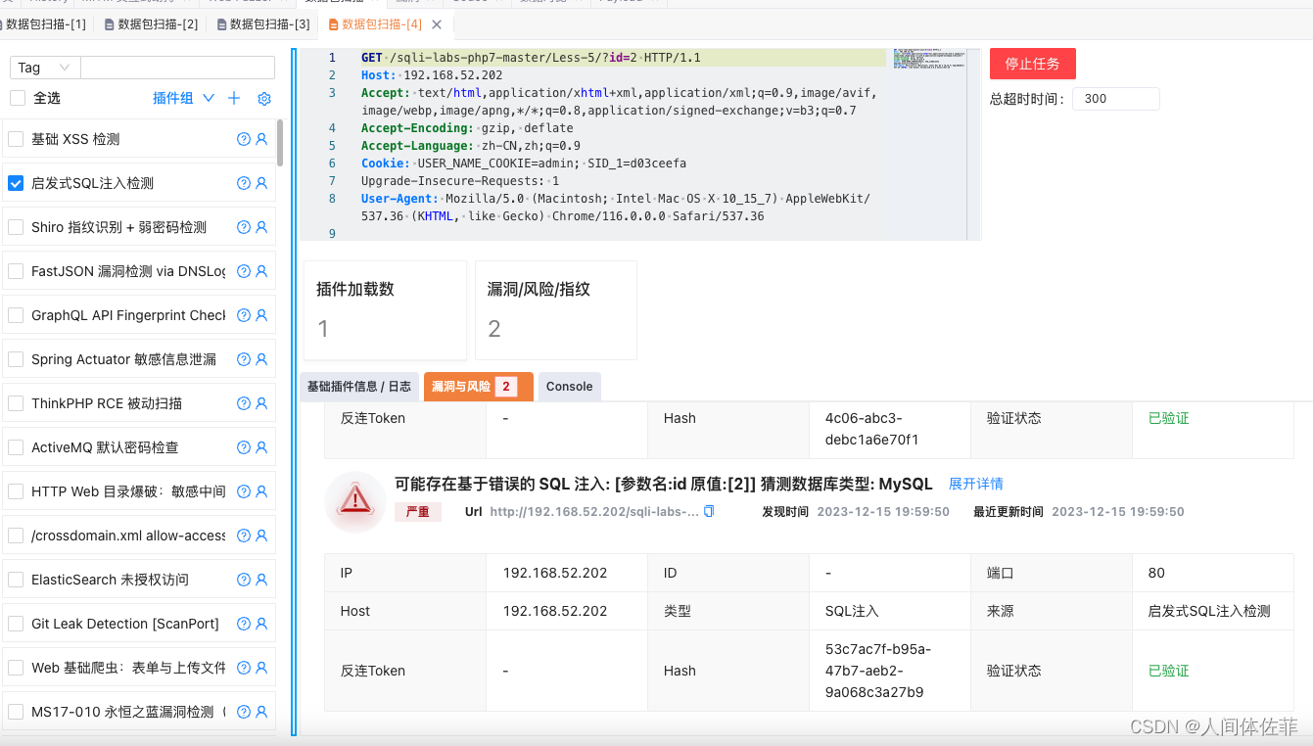1313x746 pixels.
Task: Open author icon for 启发式SQL注入检测 plugin
Action: [261, 183]
